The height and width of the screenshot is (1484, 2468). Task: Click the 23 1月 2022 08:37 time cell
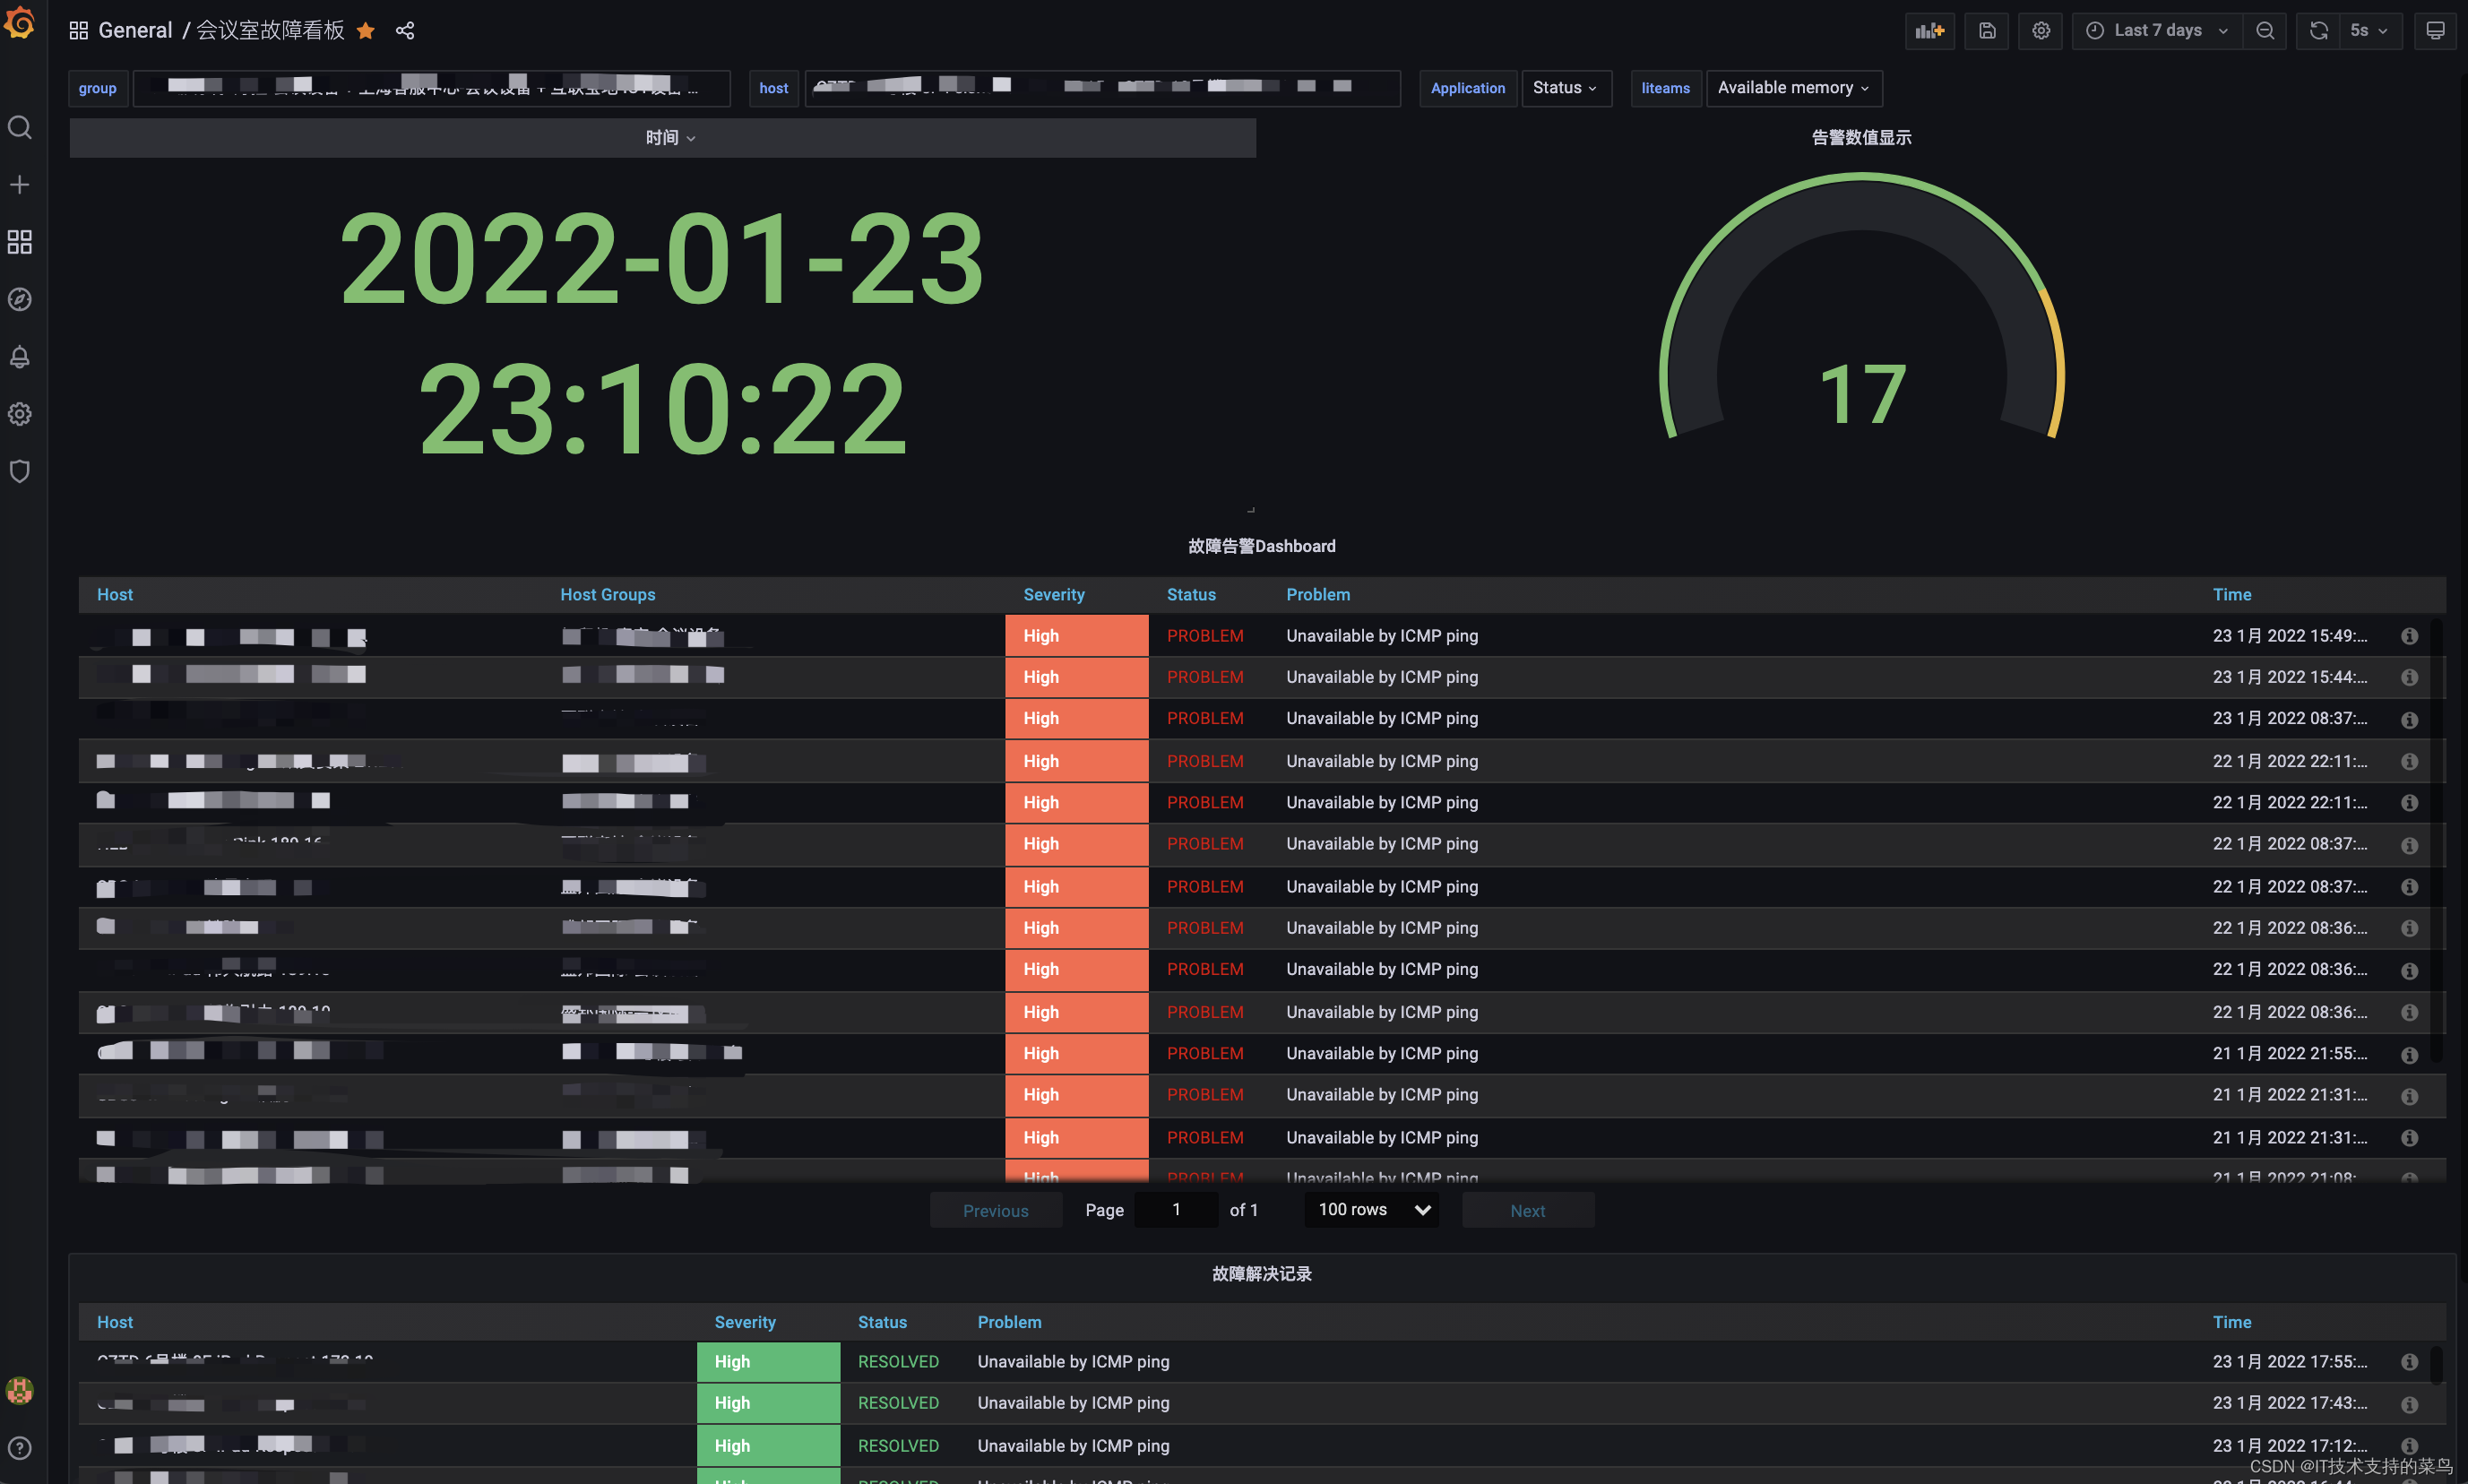[x=2289, y=719]
